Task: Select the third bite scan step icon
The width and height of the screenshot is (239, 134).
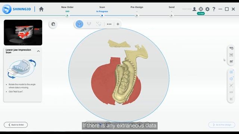Action: tap(99, 24)
